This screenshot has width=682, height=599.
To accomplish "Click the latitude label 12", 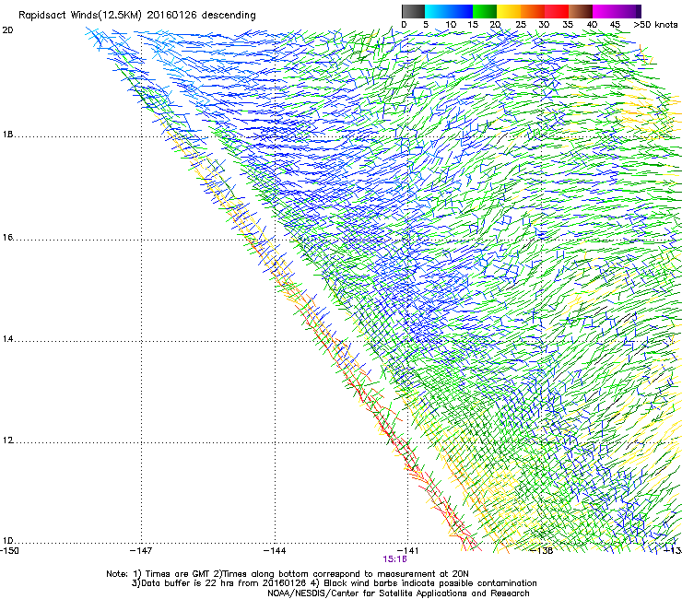I will tap(7, 440).
